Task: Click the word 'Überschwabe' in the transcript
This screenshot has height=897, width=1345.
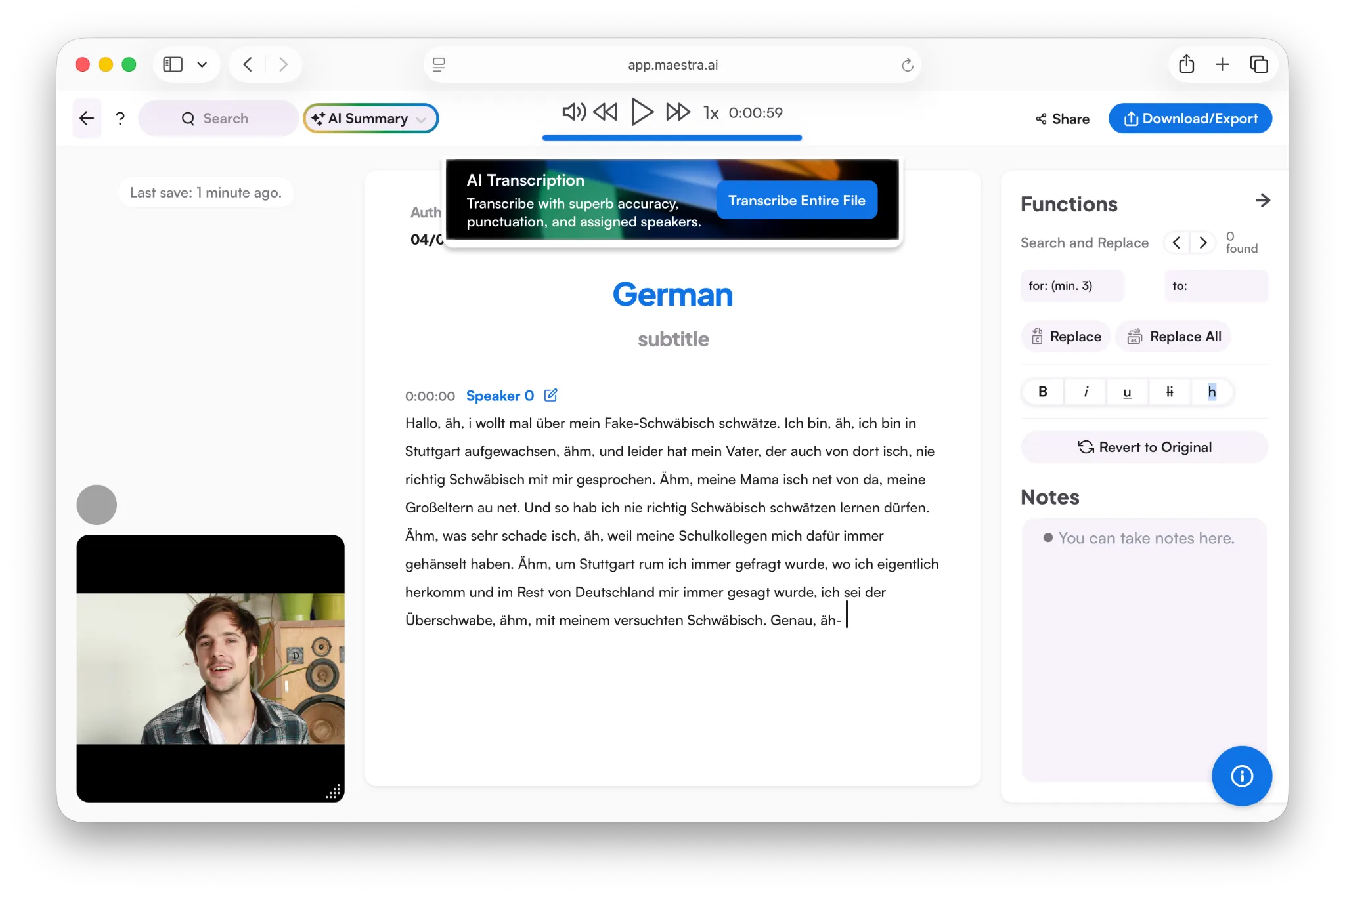Action: pos(449,621)
